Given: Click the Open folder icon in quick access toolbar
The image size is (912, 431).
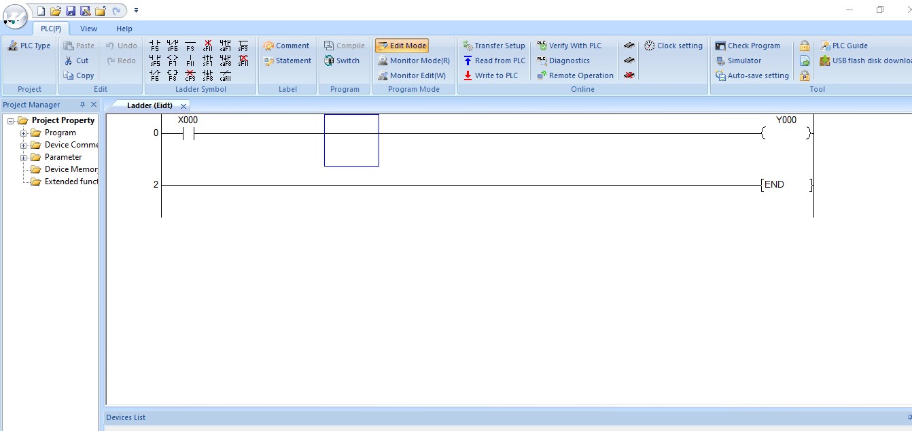Looking at the screenshot, I should pos(56,11).
